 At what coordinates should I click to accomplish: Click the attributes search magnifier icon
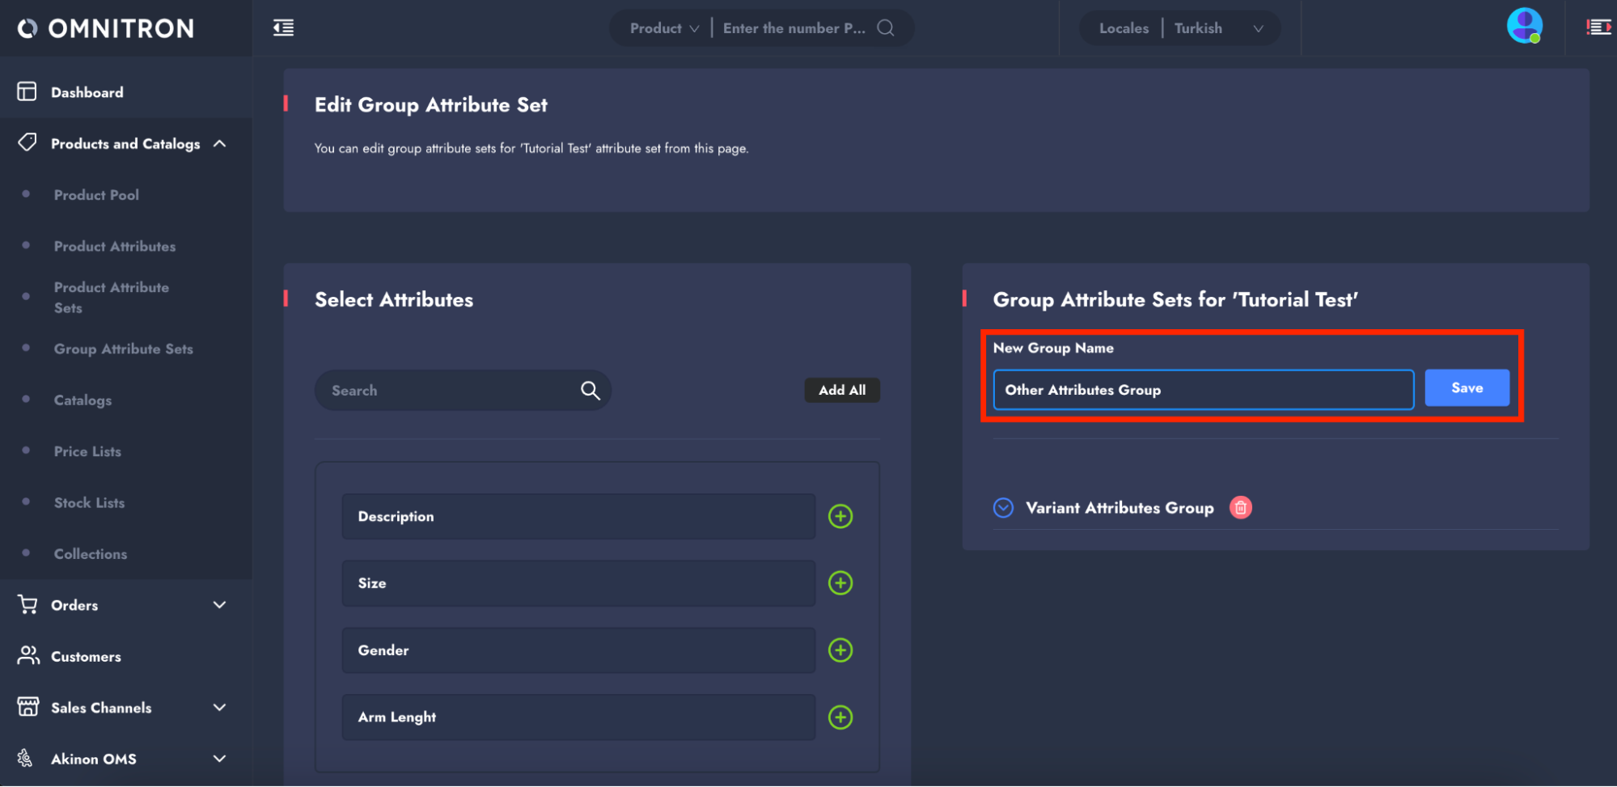590,391
